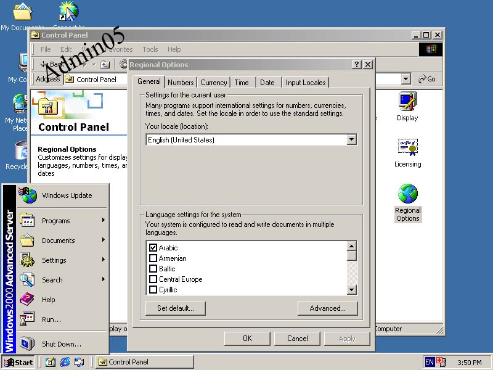Check the Baltic language checkbox

(x=153, y=269)
